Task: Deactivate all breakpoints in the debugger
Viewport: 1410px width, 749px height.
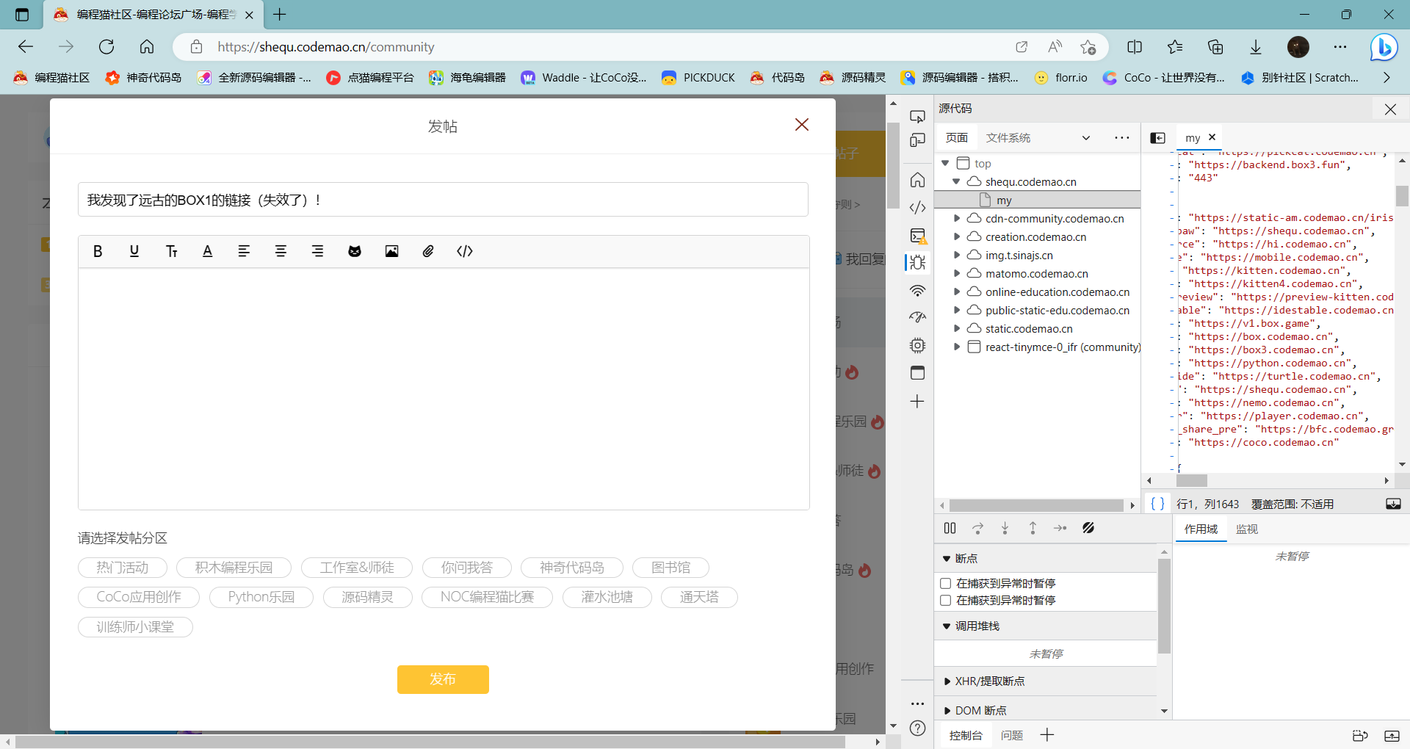Action: coord(1088,528)
